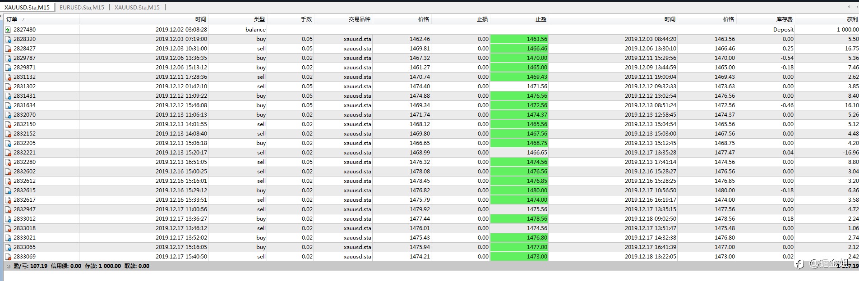The image size is (859, 281).
Task: Click the order icon for 2829787
Action: coord(8,58)
